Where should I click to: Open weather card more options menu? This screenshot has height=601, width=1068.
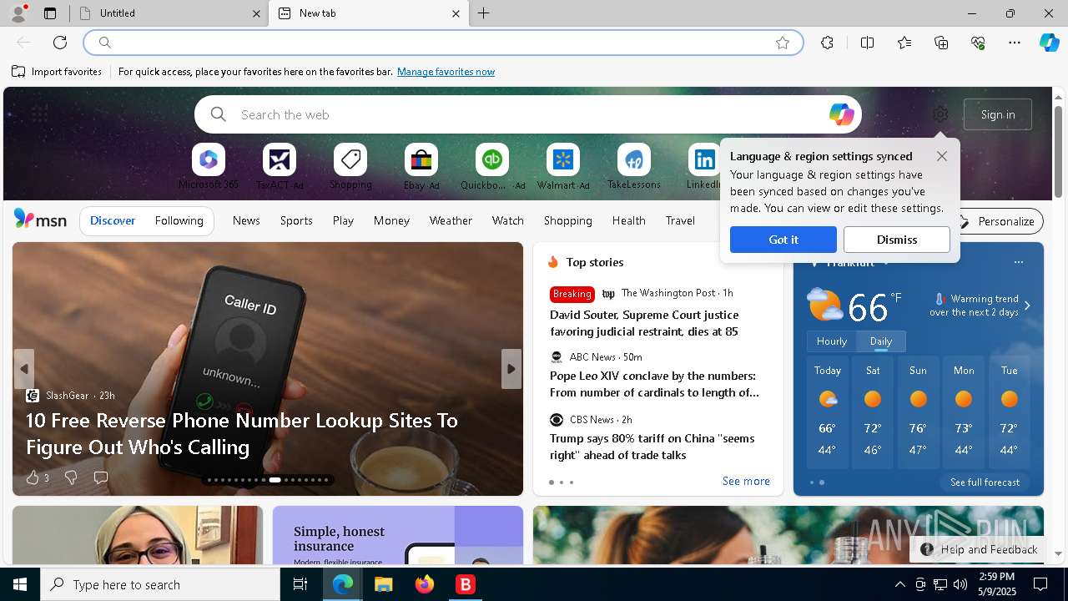1018,262
